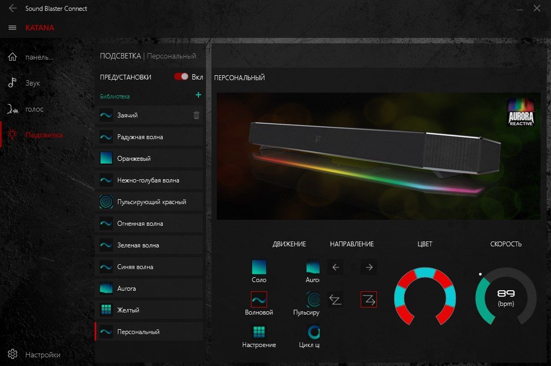The width and height of the screenshot is (551, 366).
Task: Select the Aurora preset in the library list
Action: (149, 288)
